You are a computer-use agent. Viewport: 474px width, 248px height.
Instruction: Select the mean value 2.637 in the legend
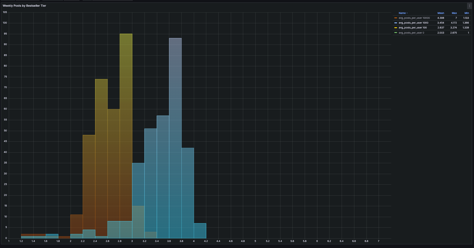coord(441,28)
